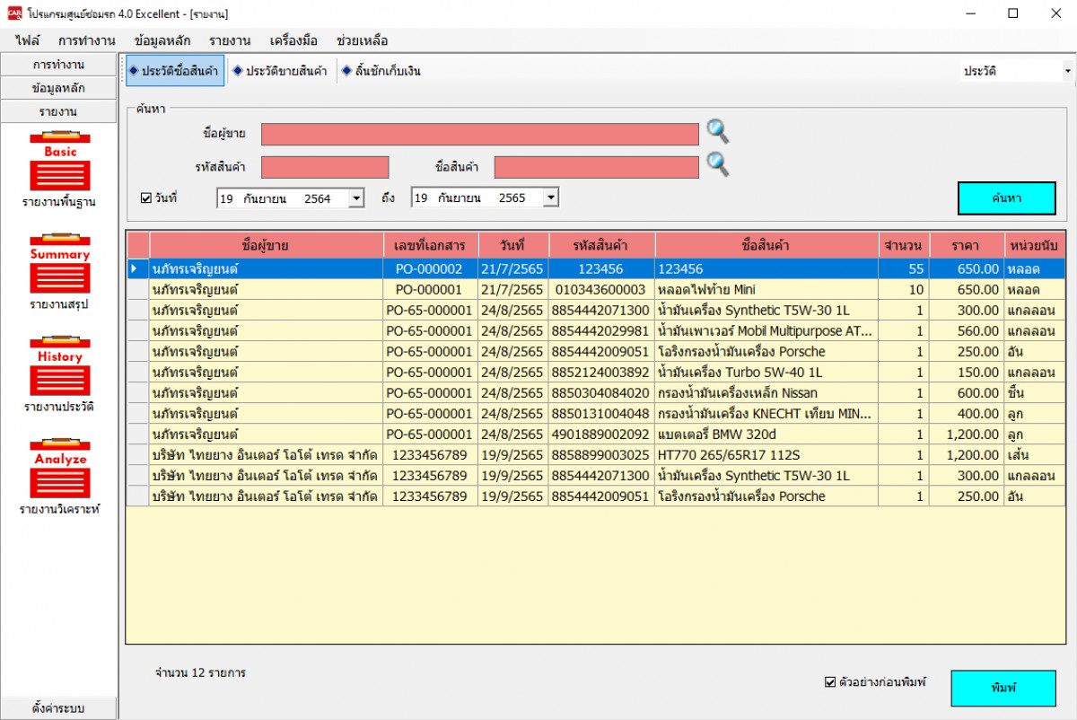The width and height of the screenshot is (1077, 720).
Task: Open the start date dropdown calendar
Action: 355,198
